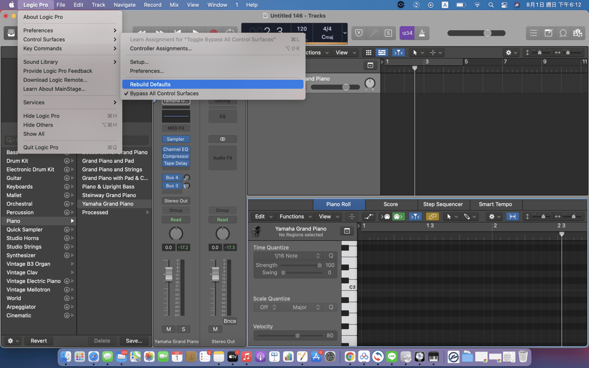Switch to the Step Sequencer tab
Screen dimensions: 589x368
pyautogui.click(x=443, y=204)
